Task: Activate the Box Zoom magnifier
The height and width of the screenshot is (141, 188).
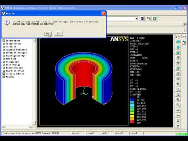Action: 178,89
